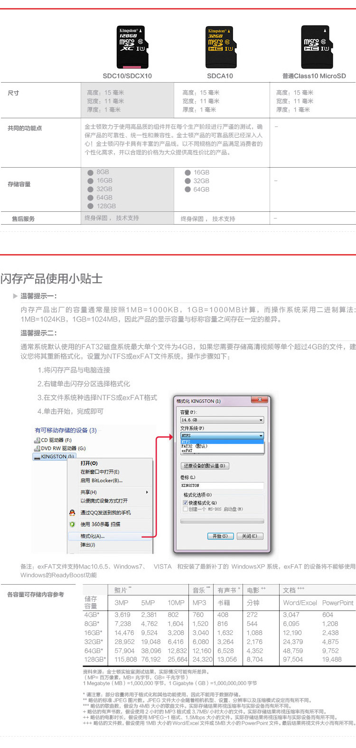Screen dimensions: 356x748
Task: Click the 3,619 value in 4GB row
Action: click(x=122, y=615)
